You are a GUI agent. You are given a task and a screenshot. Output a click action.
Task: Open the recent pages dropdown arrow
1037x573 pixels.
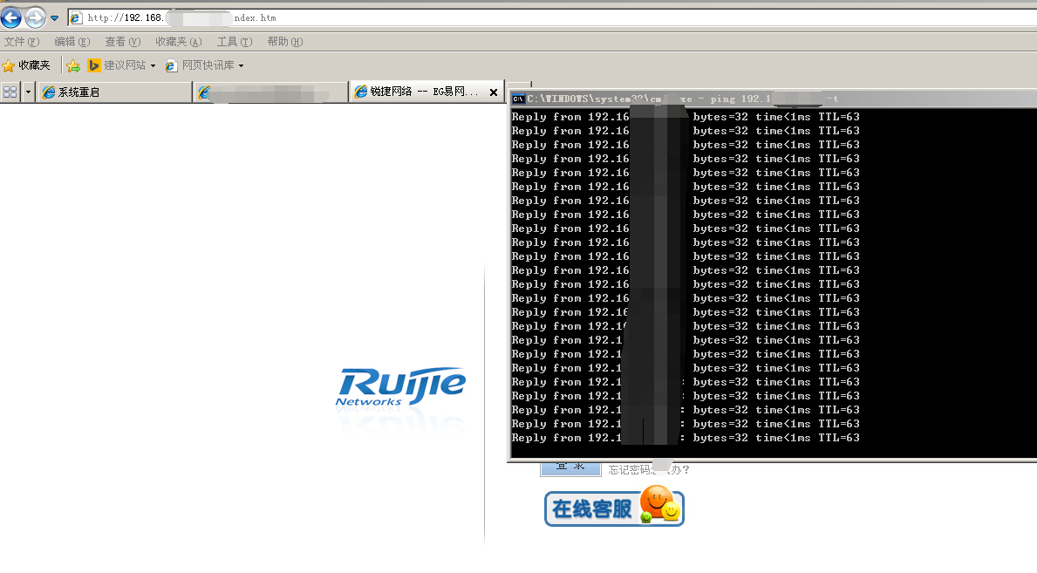click(x=54, y=17)
